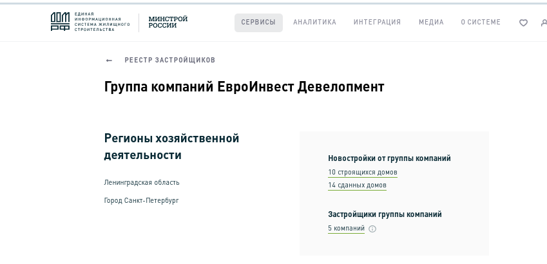Click the info icon next to 5 компаний
Screen dimensions: 547x264
372,229
